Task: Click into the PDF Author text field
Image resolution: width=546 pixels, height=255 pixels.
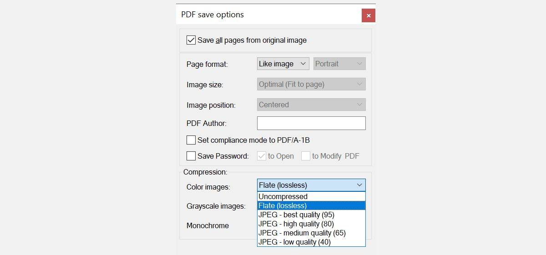Action: 311,123
